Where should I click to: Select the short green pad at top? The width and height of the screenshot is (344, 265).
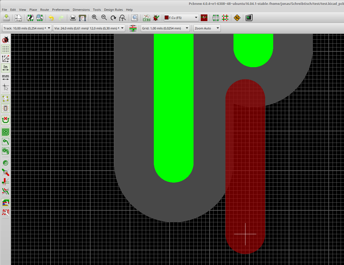253,50
